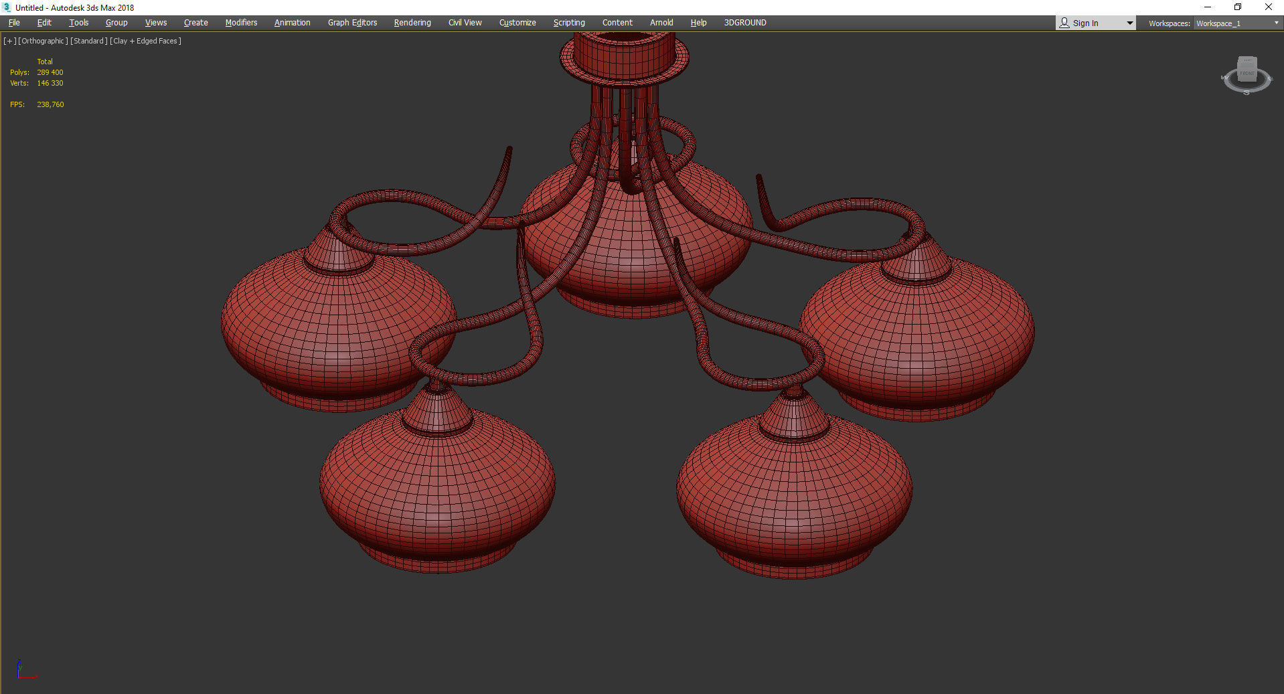Minimize the 3ds Max window
The image size is (1284, 694).
pyautogui.click(x=1208, y=7)
